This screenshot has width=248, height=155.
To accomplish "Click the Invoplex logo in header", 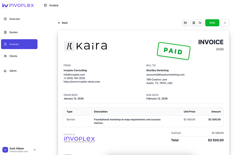I will pyautogui.click(x=18, y=5).
